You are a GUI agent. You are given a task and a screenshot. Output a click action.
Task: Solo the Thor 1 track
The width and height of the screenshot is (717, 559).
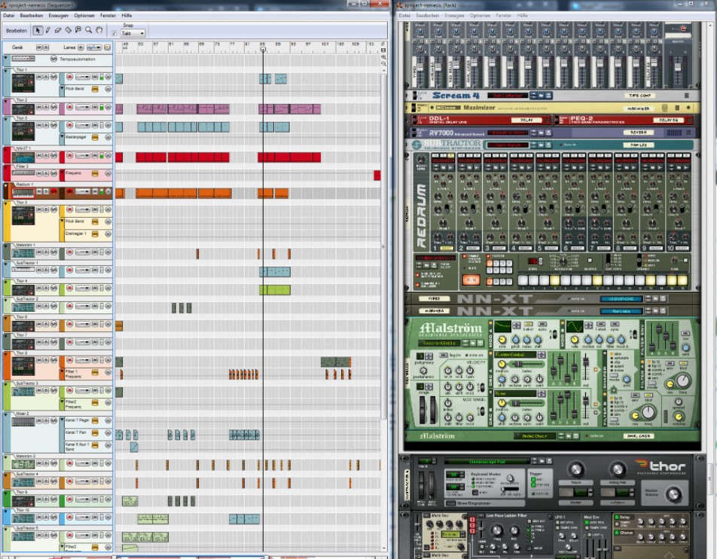point(46,77)
